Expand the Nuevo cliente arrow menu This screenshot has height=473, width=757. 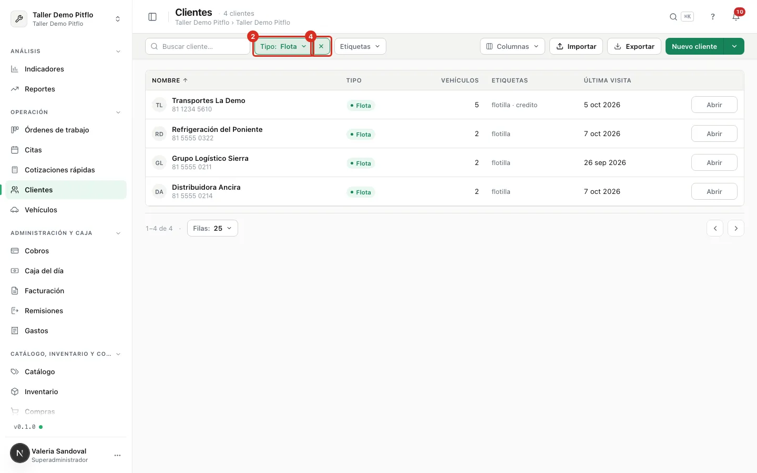(734, 46)
